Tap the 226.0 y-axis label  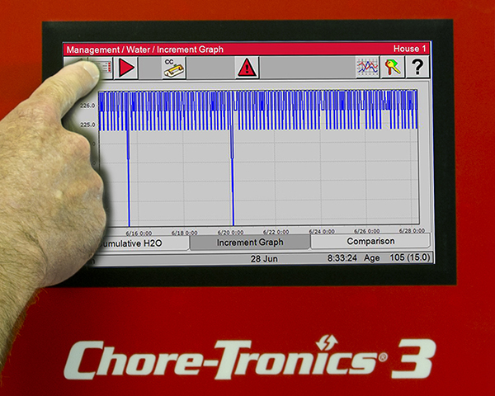pyautogui.click(x=87, y=106)
